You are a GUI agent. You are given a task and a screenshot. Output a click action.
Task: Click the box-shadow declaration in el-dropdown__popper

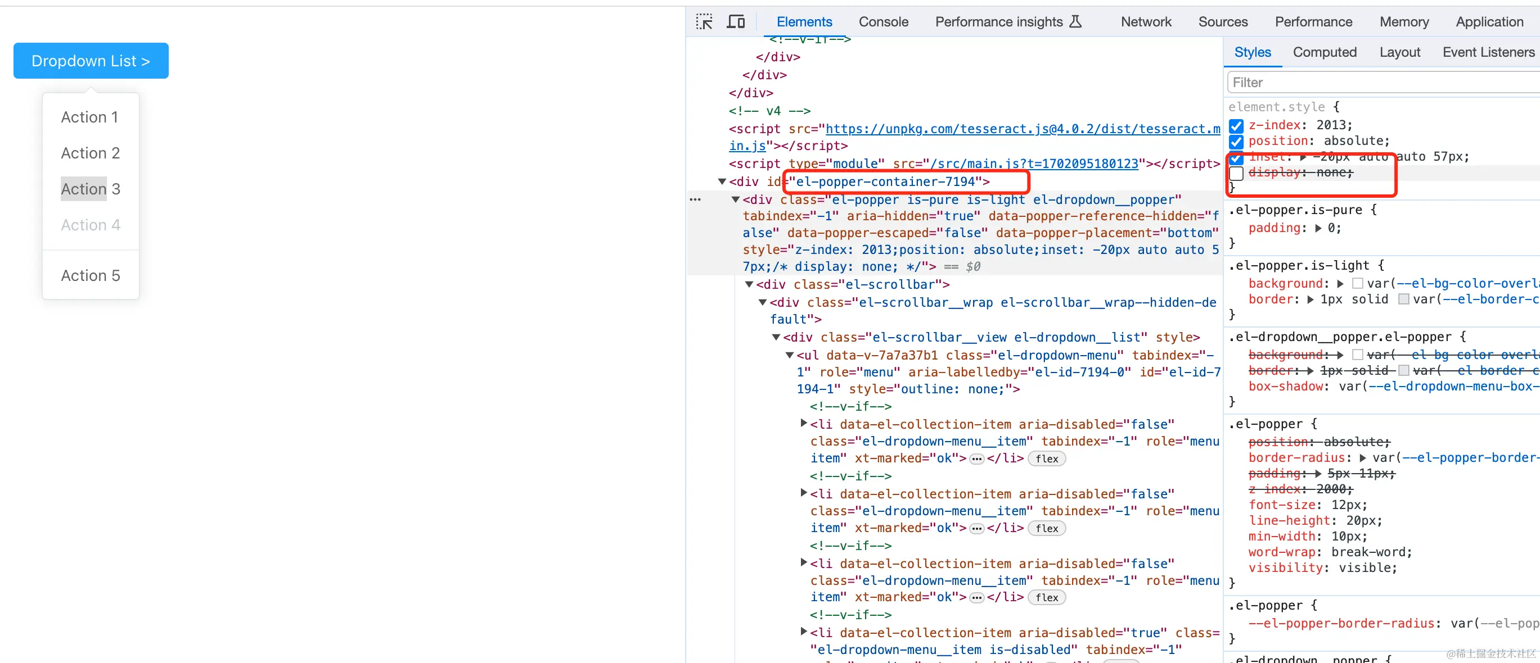click(1393, 387)
